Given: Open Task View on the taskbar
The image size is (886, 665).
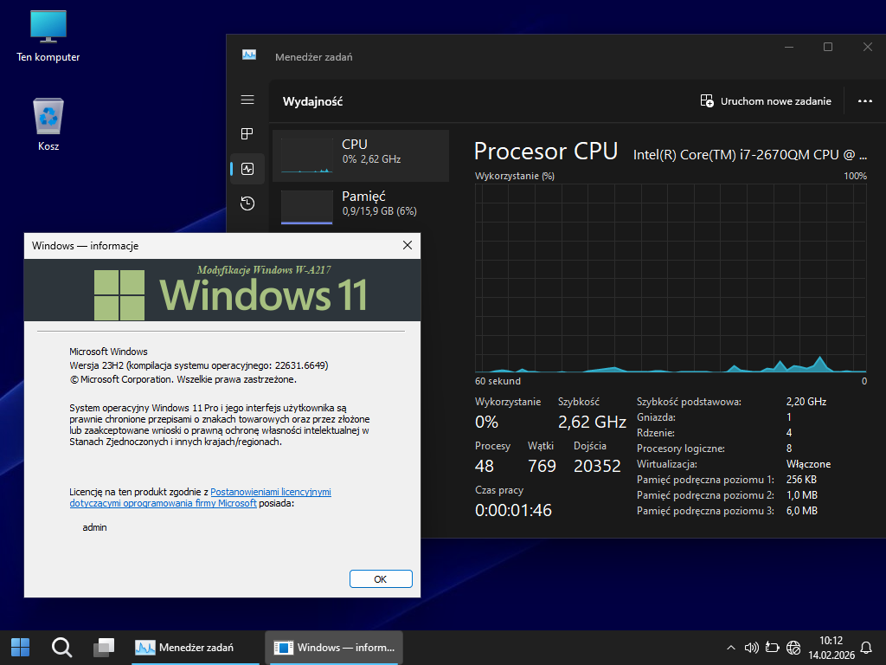Looking at the screenshot, I should pos(104,647).
